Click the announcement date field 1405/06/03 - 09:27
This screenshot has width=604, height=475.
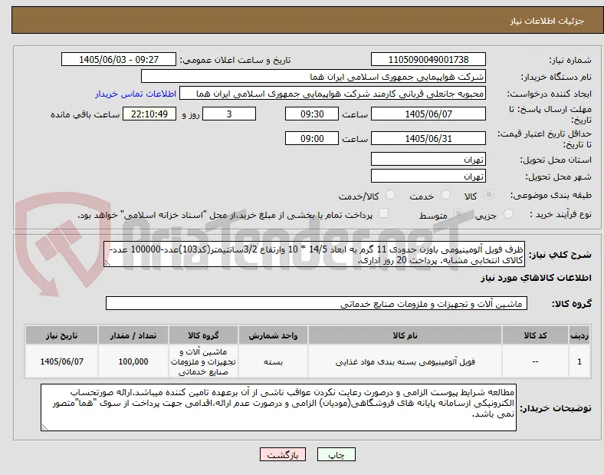(x=119, y=59)
